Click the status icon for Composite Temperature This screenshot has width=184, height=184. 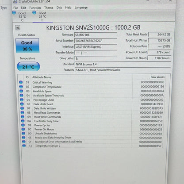[21, 87]
